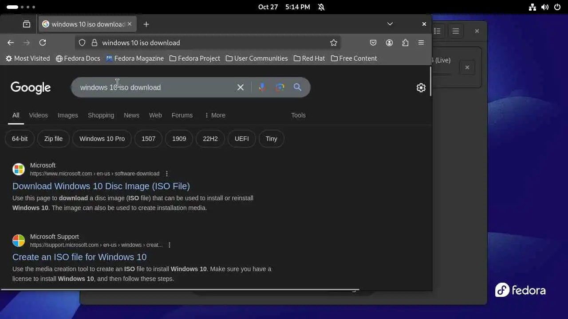Open Fedora Project bookmarks folder
Image resolution: width=568 pixels, height=319 pixels.
tap(195, 58)
